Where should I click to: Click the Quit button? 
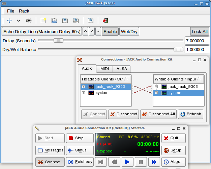(174, 138)
